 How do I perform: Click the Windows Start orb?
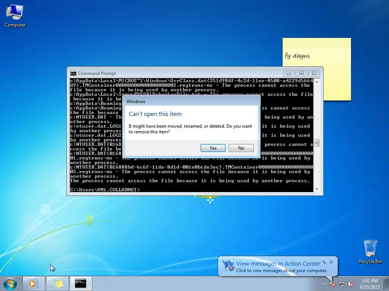coord(10,283)
